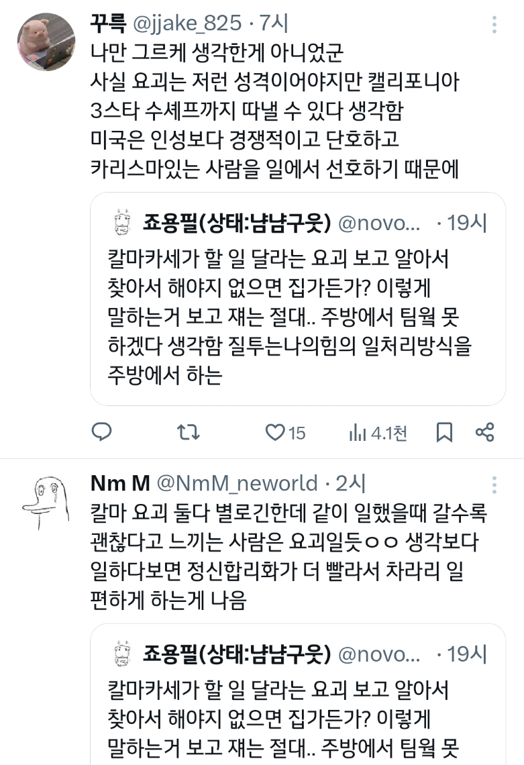Open 꾸륵's pig profile picture

point(45,40)
